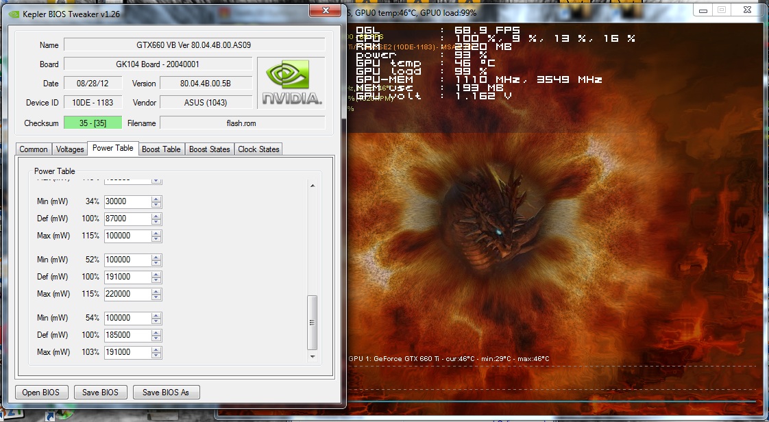Click the Vendor value ASUS (1043)
The height and width of the screenshot is (422, 769).
[206, 103]
